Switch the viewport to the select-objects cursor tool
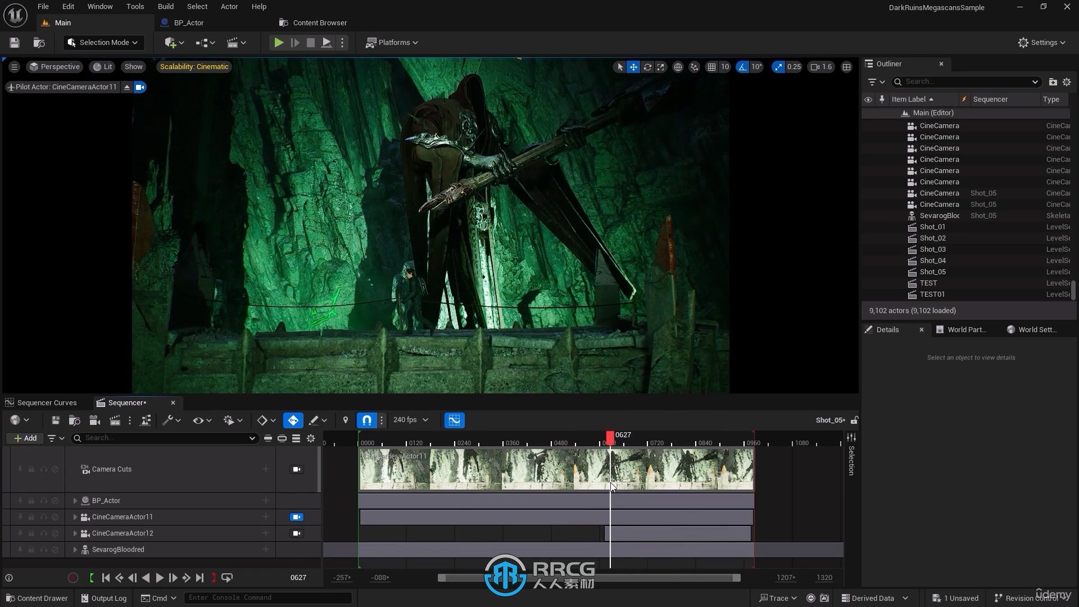 620,67
